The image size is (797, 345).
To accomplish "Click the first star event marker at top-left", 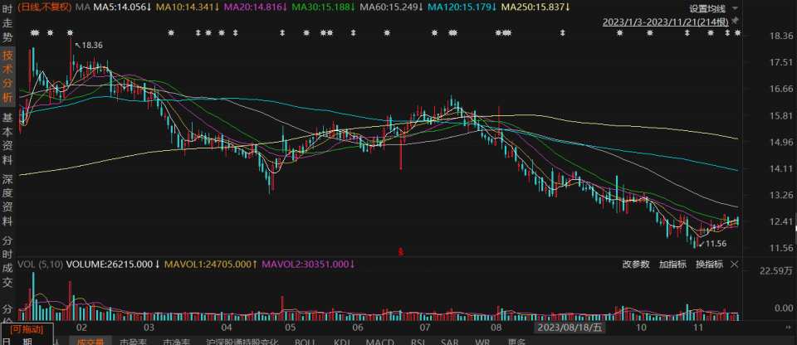I will (x=35, y=33).
